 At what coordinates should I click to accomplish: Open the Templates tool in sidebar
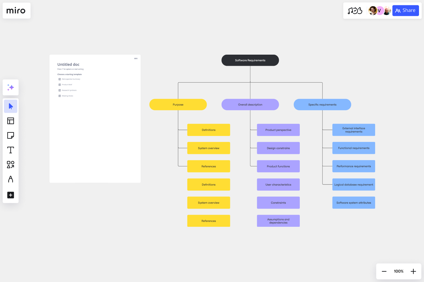[x=10, y=121]
